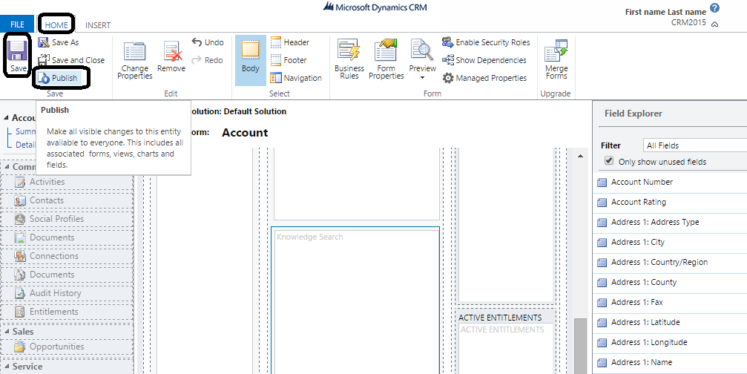Toggle Only show unused fields checkbox

pos(609,161)
